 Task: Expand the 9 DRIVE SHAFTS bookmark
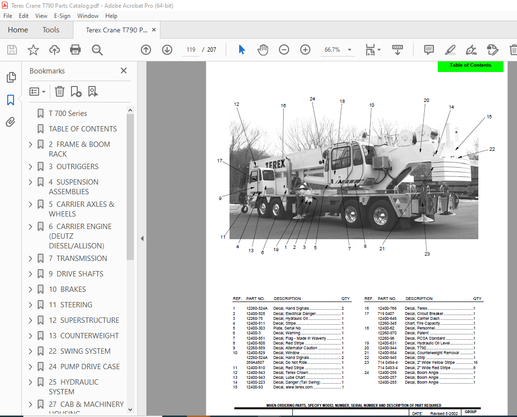[x=30, y=274]
